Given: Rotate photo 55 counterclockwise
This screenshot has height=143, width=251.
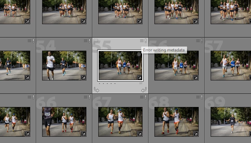Looking at the screenshot, I should (x=97, y=90).
